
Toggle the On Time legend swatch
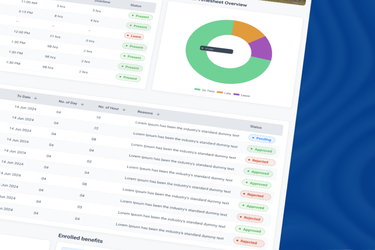(x=197, y=89)
